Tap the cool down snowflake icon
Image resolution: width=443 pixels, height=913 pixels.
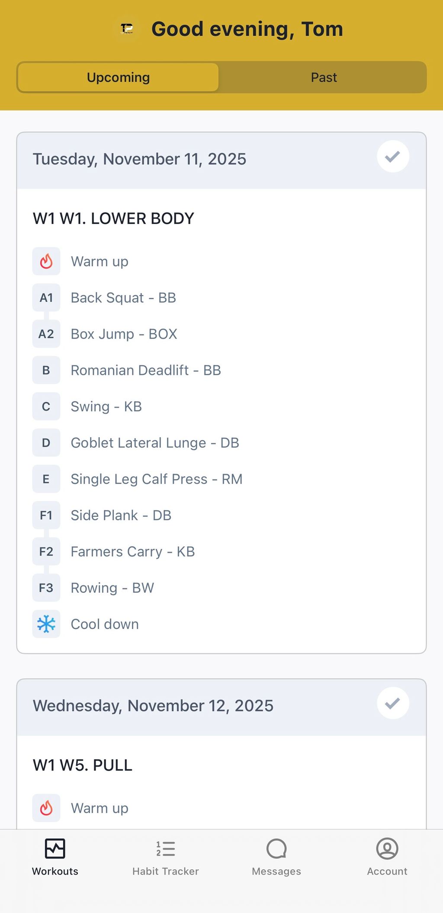pos(46,624)
